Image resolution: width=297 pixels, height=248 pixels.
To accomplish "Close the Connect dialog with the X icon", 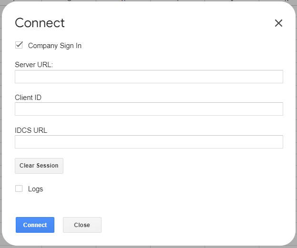I will pos(278,23).
